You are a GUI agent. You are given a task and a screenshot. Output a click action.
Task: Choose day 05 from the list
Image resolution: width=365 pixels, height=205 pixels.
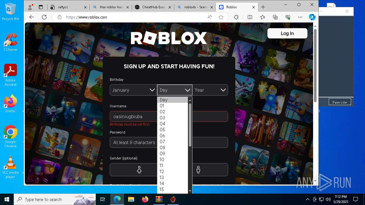[173, 130]
